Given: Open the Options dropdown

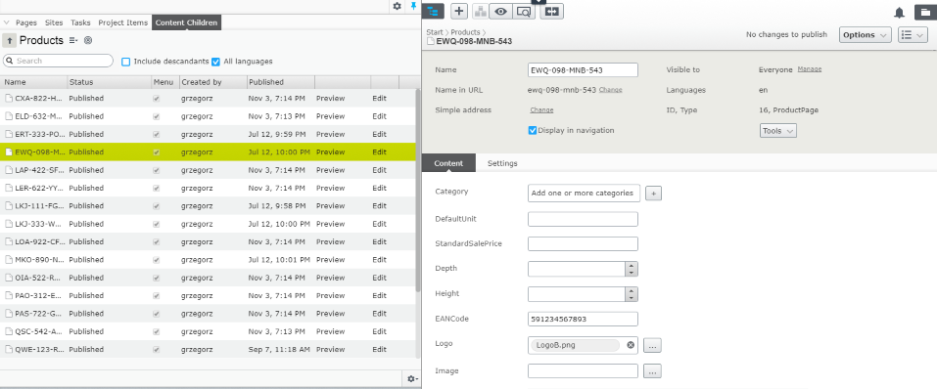Looking at the screenshot, I should pyautogui.click(x=866, y=34).
